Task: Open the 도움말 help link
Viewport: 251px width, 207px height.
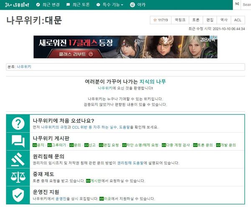Action: (124, 127)
